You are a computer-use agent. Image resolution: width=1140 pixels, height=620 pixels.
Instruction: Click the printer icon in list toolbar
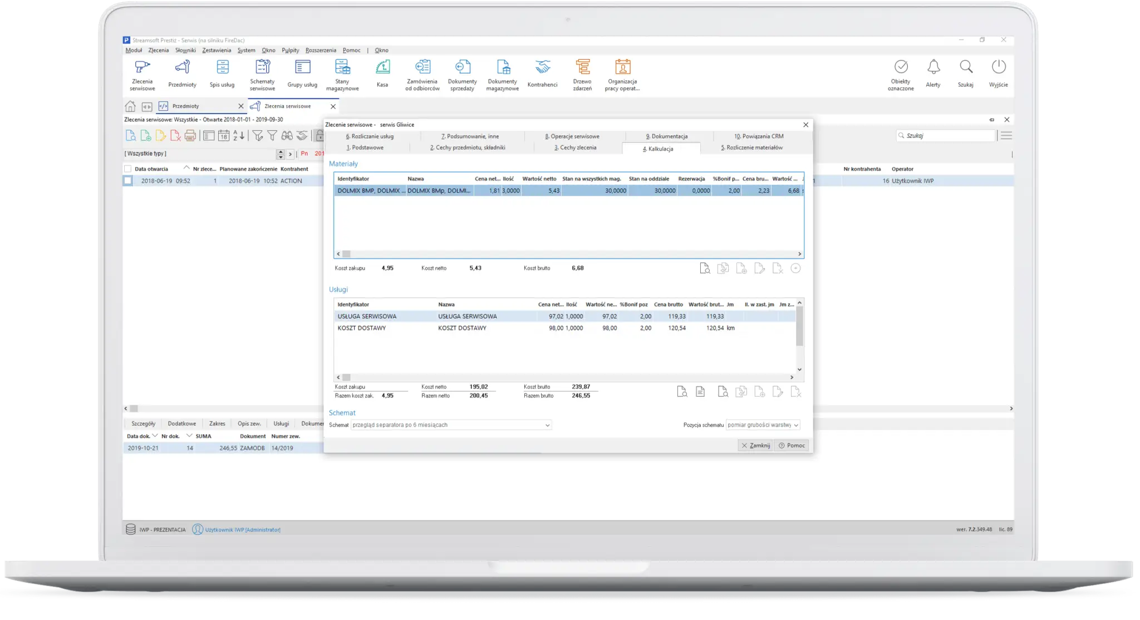coord(190,135)
